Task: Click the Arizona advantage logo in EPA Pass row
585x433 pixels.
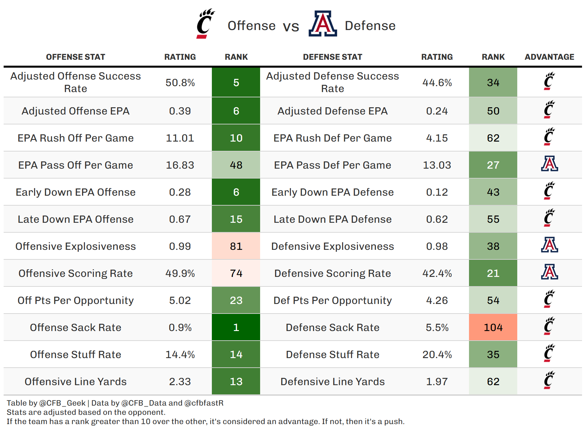Action: point(549,164)
